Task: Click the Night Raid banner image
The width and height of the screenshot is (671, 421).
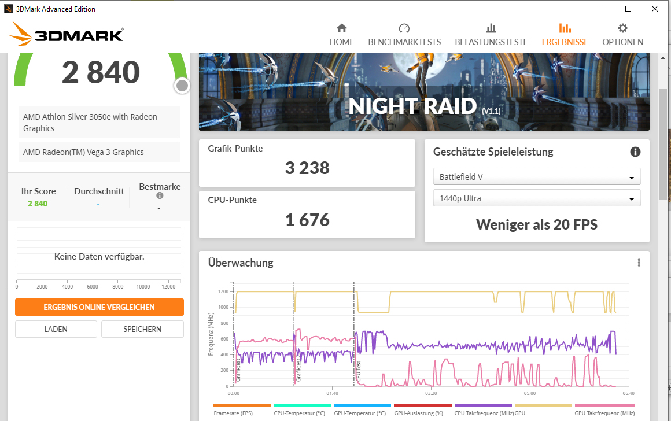Action: tap(424, 91)
